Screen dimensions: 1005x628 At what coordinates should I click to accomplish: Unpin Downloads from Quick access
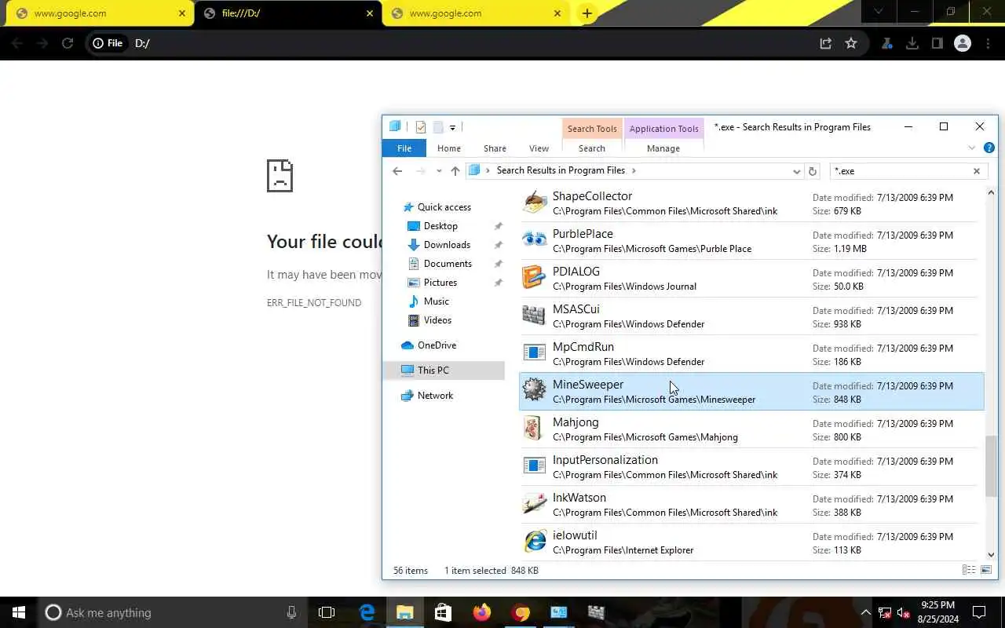[498, 245]
